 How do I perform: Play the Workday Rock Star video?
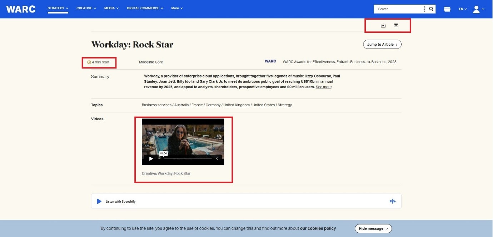tap(151, 159)
